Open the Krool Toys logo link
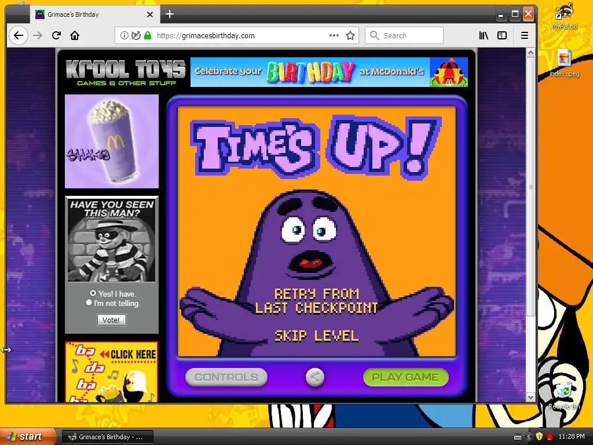Image resolution: width=593 pixels, height=445 pixels. click(x=125, y=72)
